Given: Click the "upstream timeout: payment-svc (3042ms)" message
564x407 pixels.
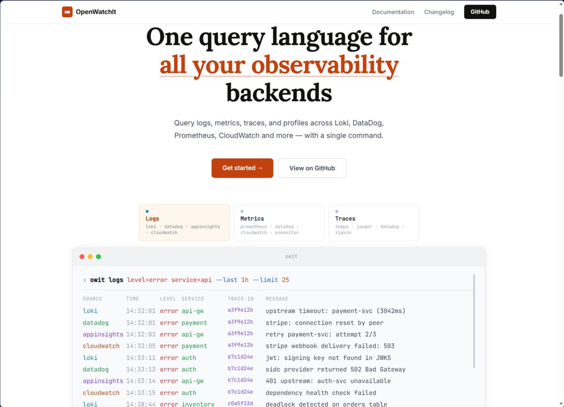Looking at the screenshot, I should (x=336, y=311).
